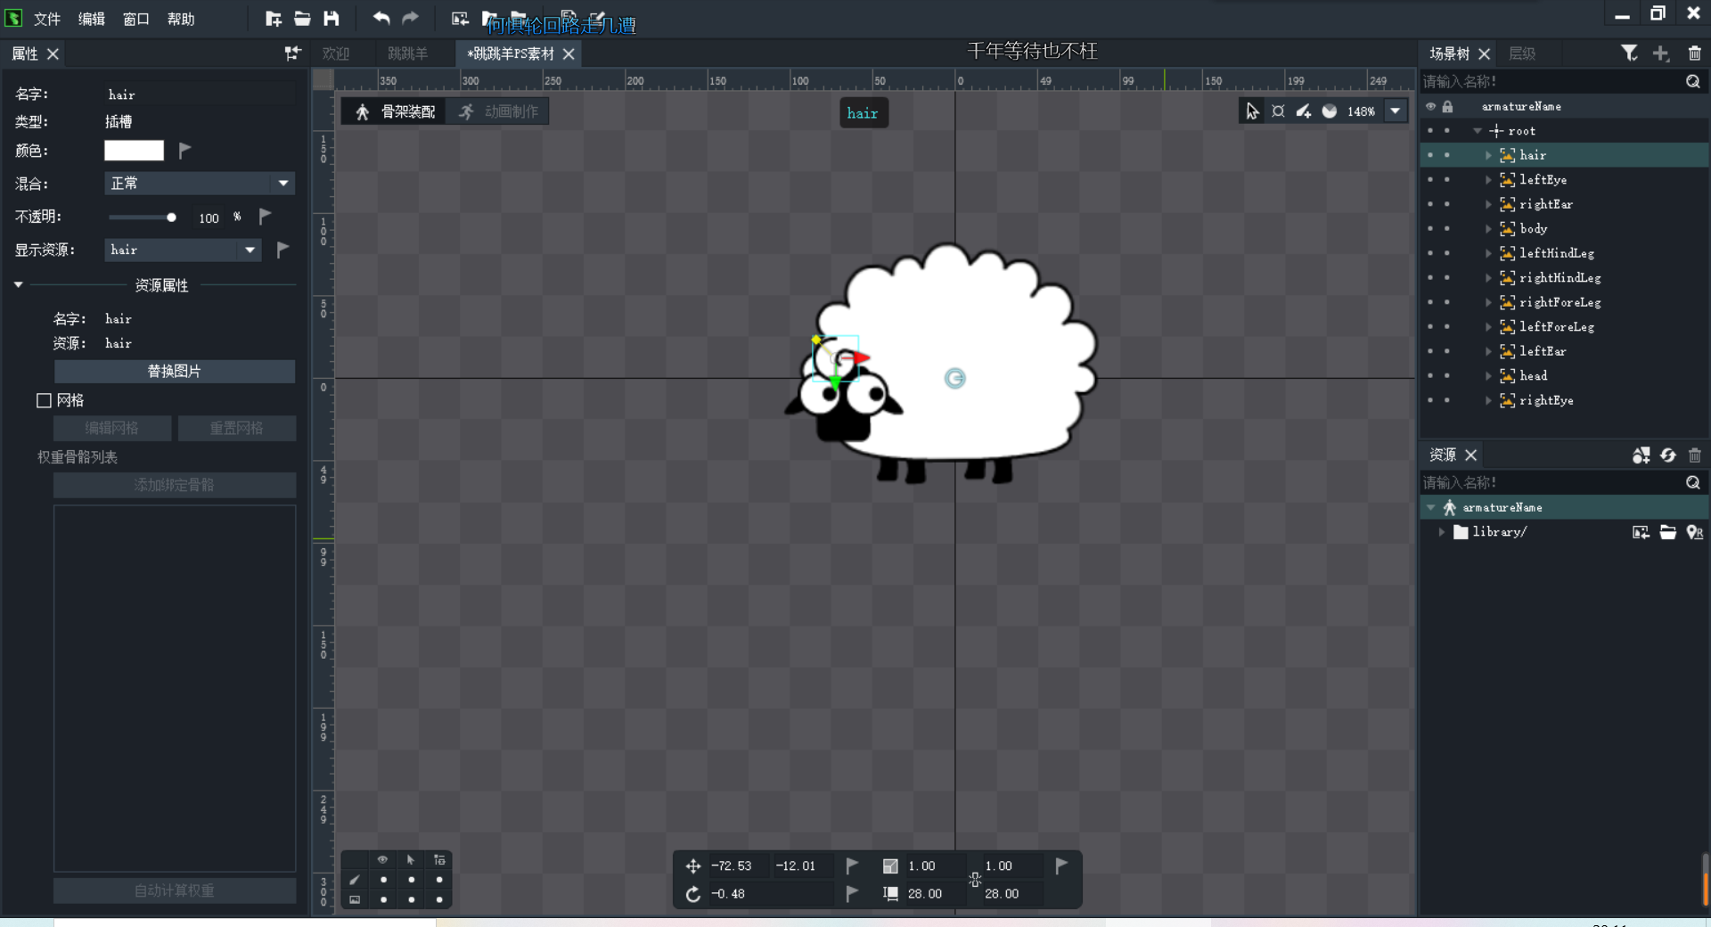Click the undo arrow in toolbar
The width and height of the screenshot is (1711, 927).
(381, 18)
